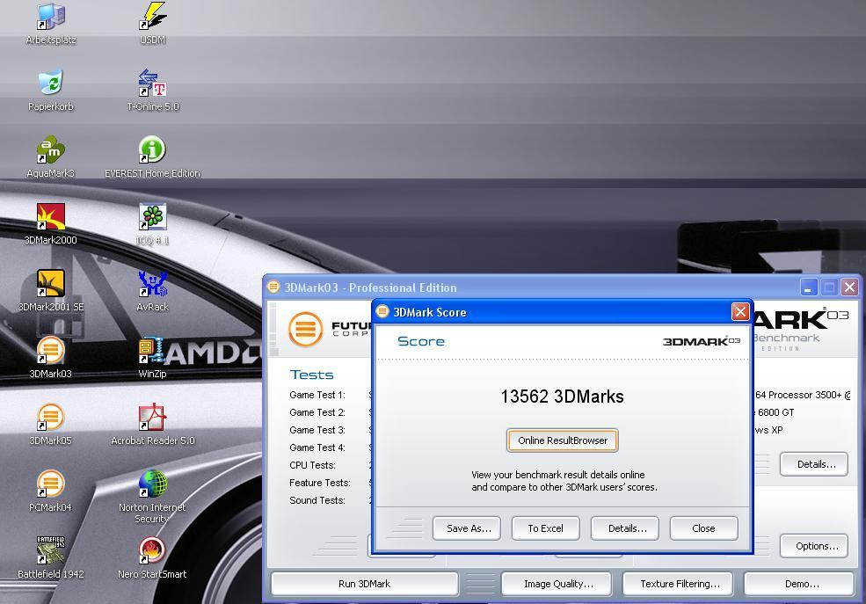Click the 3DMark Score dialog title icon
The width and height of the screenshot is (866, 604).
coord(382,312)
